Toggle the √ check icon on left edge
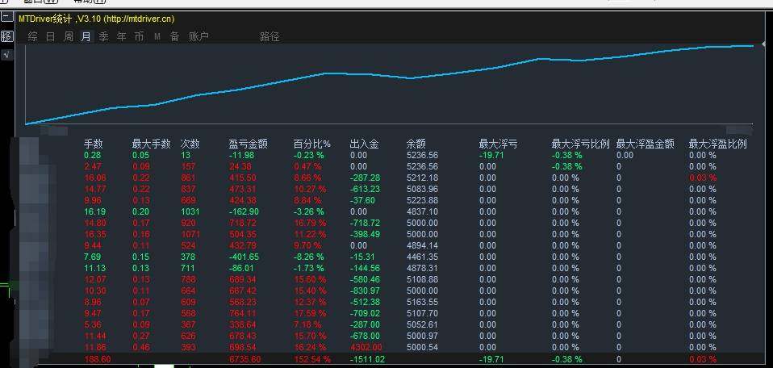 (6, 55)
